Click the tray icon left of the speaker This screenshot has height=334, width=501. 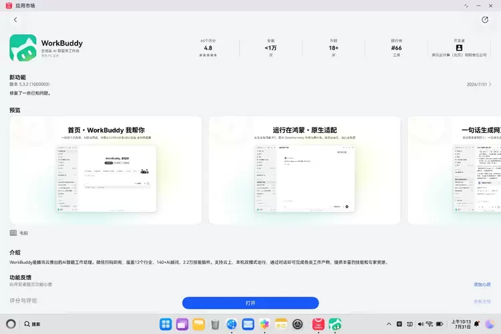[410, 324]
